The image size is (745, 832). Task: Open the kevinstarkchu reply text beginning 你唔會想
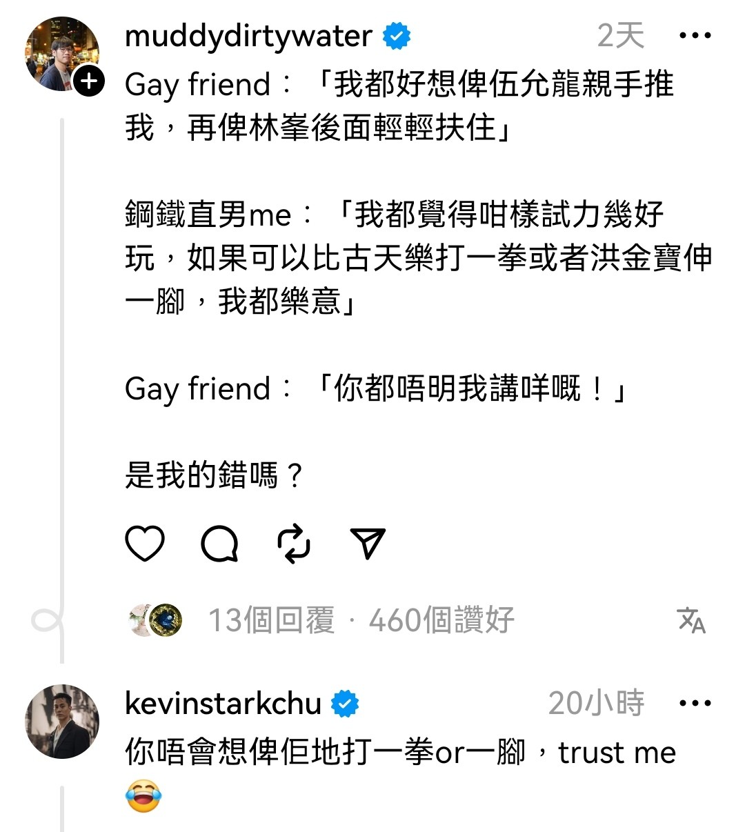[x=400, y=773]
